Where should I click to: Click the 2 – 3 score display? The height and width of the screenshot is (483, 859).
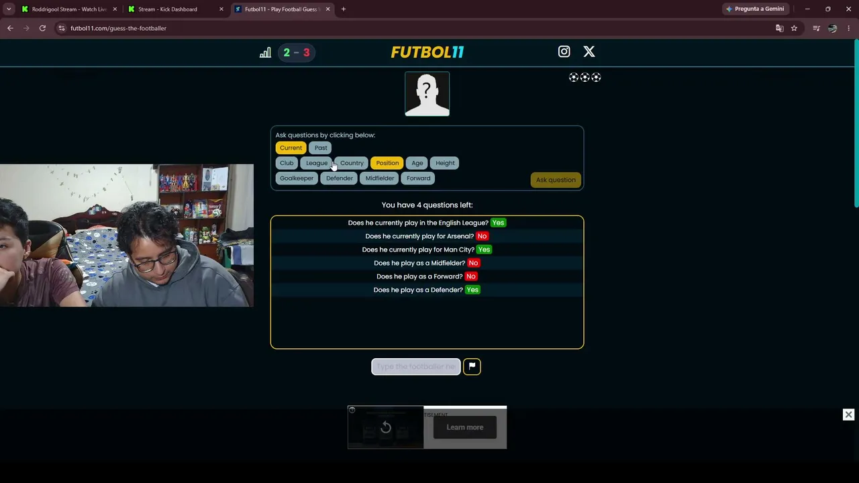click(x=297, y=52)
